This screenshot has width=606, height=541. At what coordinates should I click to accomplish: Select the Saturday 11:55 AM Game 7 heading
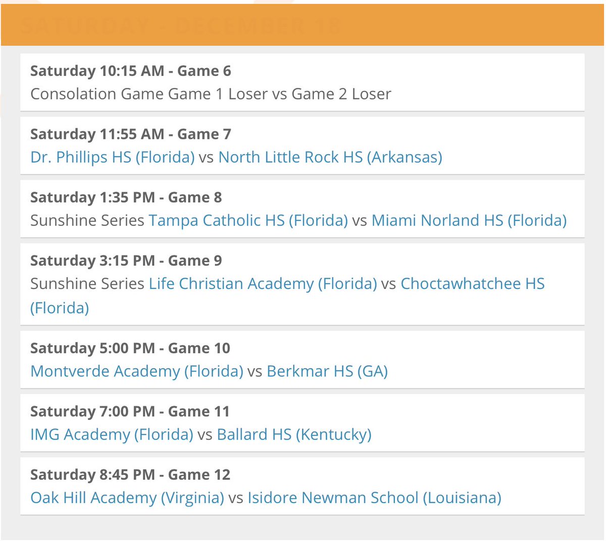pos(131,134)
